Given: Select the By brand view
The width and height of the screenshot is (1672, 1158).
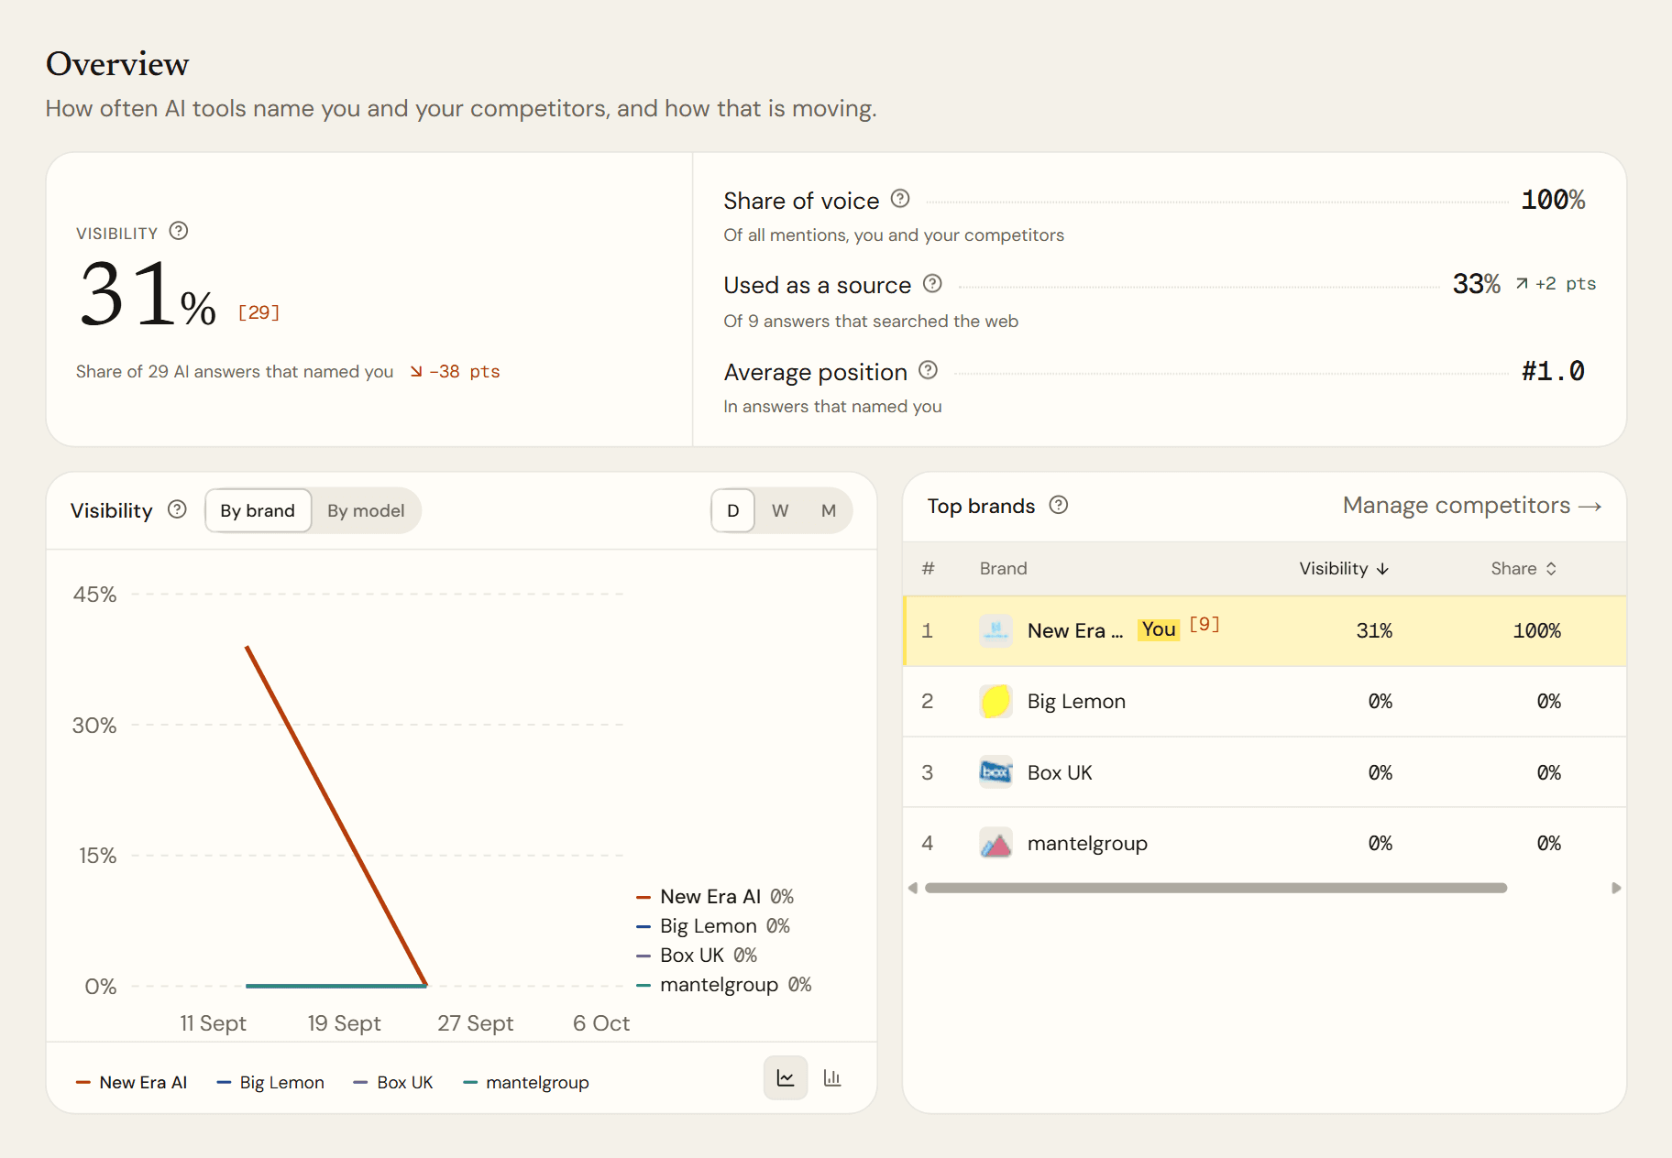Looking at the screenshot, I should (258, 510).
